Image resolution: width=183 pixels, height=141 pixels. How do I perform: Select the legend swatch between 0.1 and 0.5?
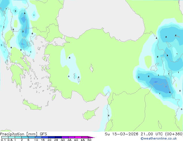(5, 137)
